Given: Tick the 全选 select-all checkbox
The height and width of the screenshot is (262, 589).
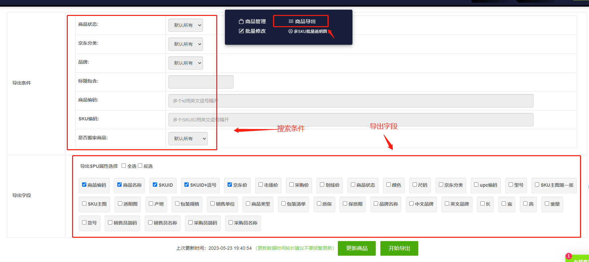Looking at the screenshot, I should tap(124, 166).
